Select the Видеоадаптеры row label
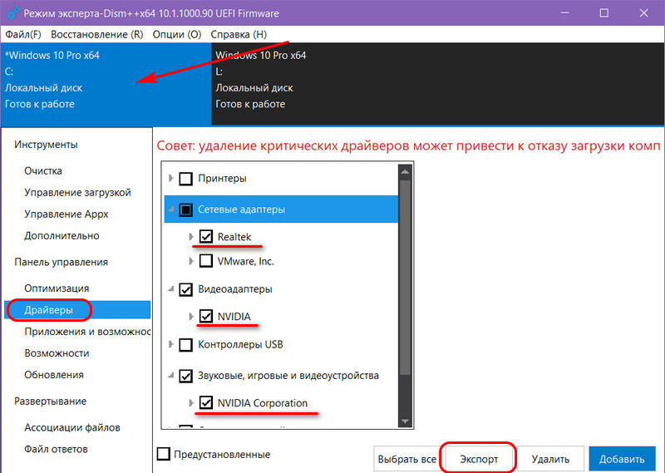Screen dimensions: 665x473 tap(235, 289)
